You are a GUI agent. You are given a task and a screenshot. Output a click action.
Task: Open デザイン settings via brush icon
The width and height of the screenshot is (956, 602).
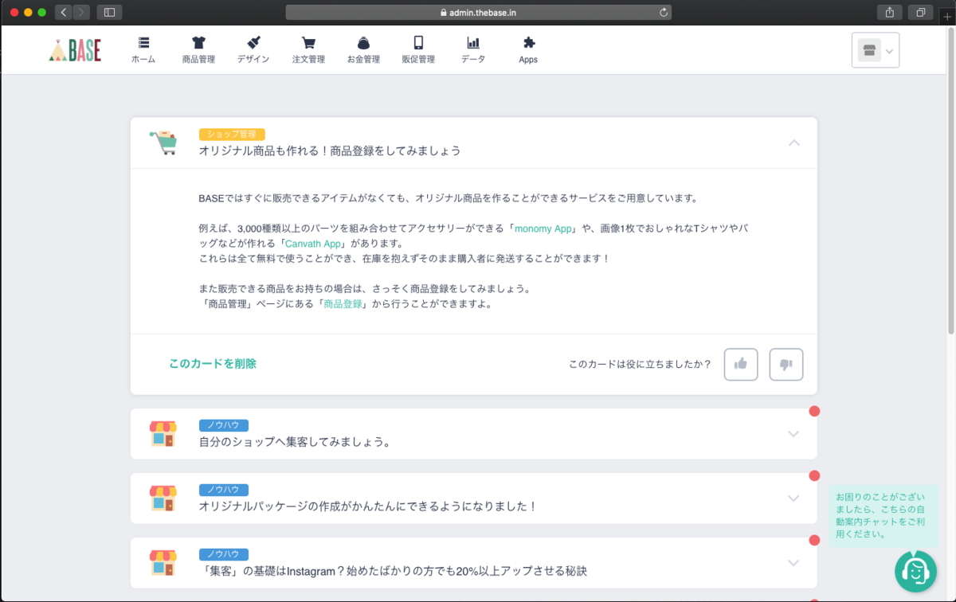point(253,49)
